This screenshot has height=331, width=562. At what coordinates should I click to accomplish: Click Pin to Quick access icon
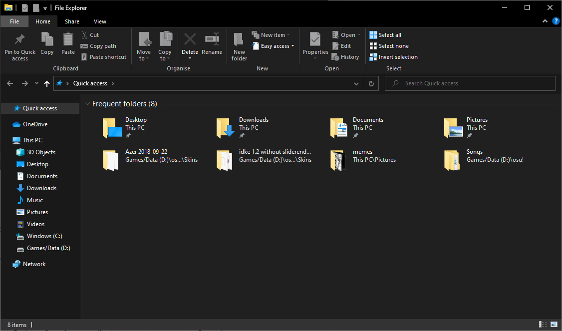click(x=19, y=39)
